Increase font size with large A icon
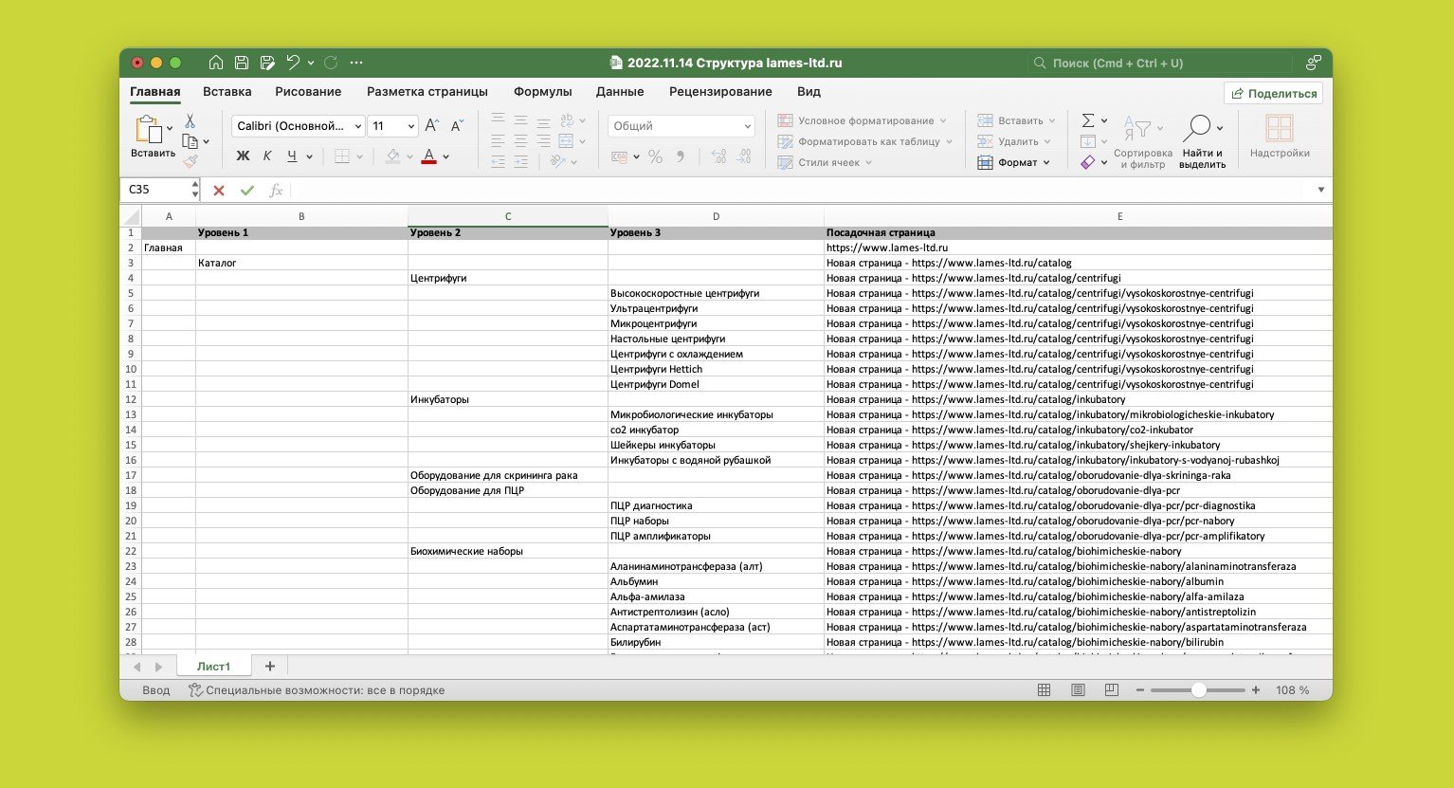The height and width of the screenshot is (788, 1454). pos(432,126)
